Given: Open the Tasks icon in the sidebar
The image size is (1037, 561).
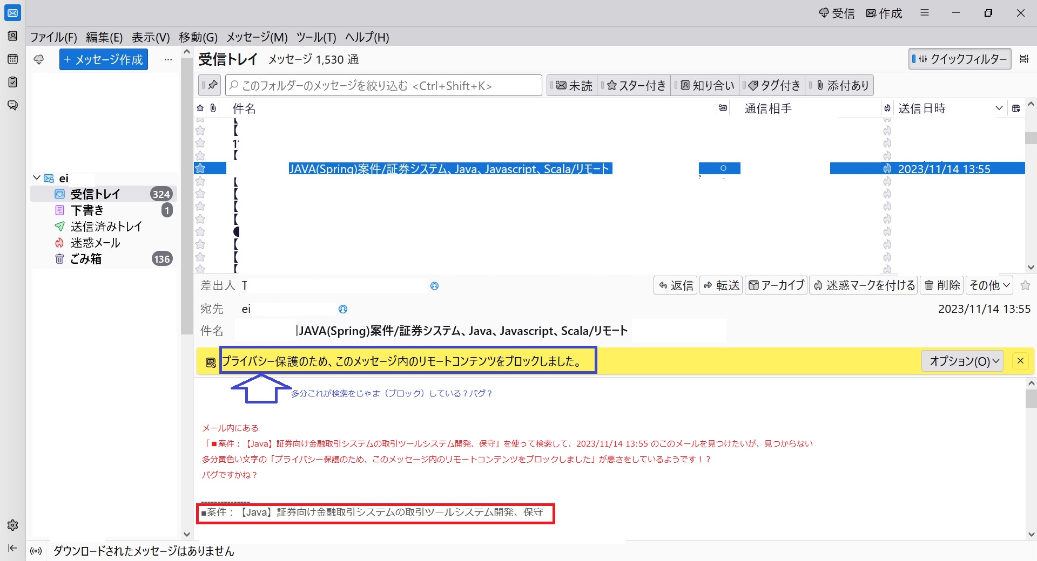Looking at the screenshot, I should (12, 82).
